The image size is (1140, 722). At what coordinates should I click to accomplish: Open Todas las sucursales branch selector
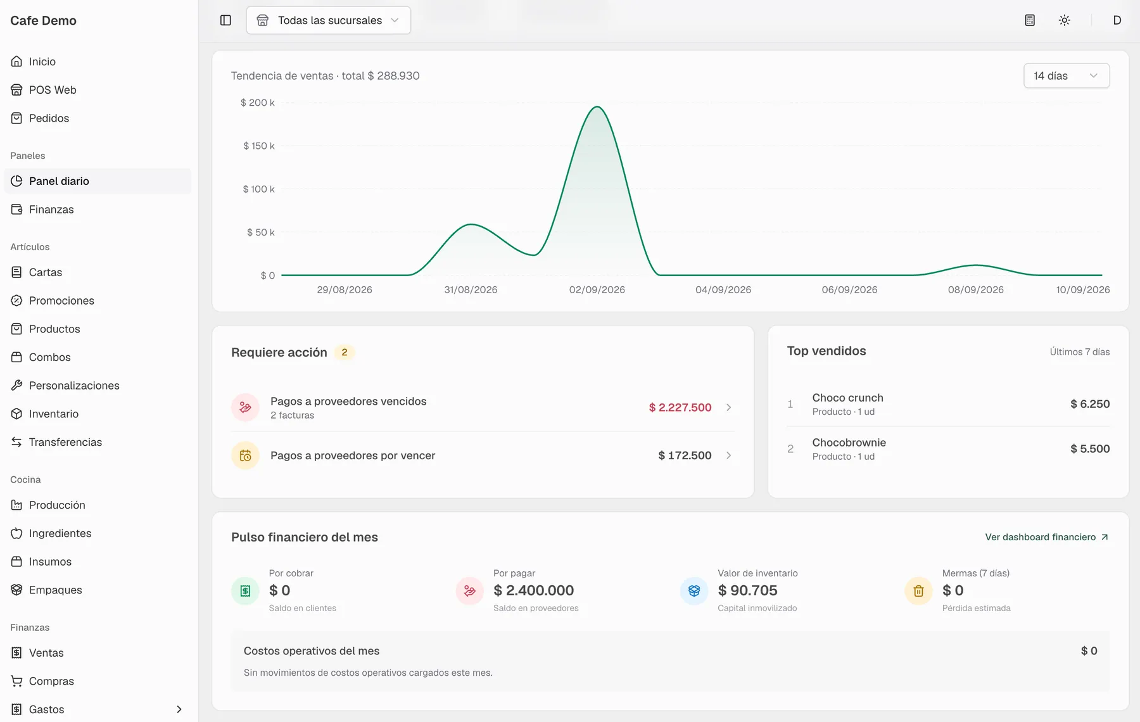point(328,20)
